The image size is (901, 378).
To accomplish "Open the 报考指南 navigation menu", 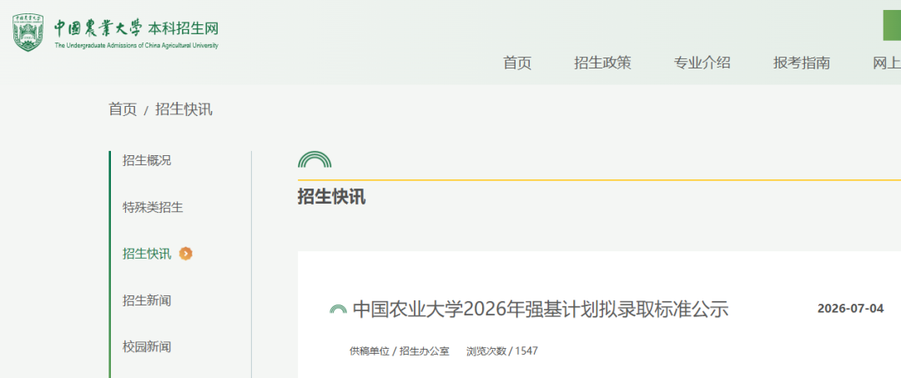I will click(x=801, y=63).
